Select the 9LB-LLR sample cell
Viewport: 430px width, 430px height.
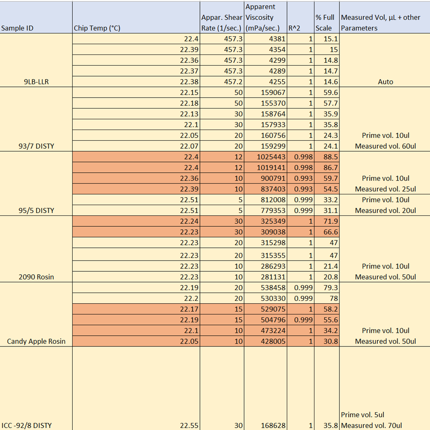[x=36, y=61]
